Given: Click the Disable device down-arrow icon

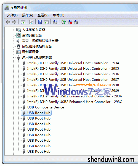Looking at the screenshot, I should (76, 22).
